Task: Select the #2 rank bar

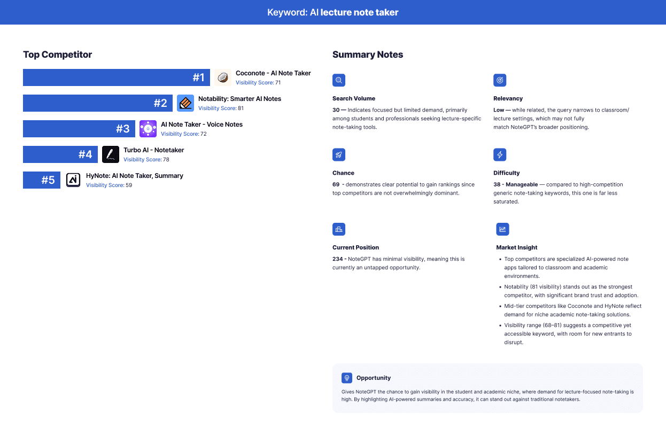Action: [98, 103]
